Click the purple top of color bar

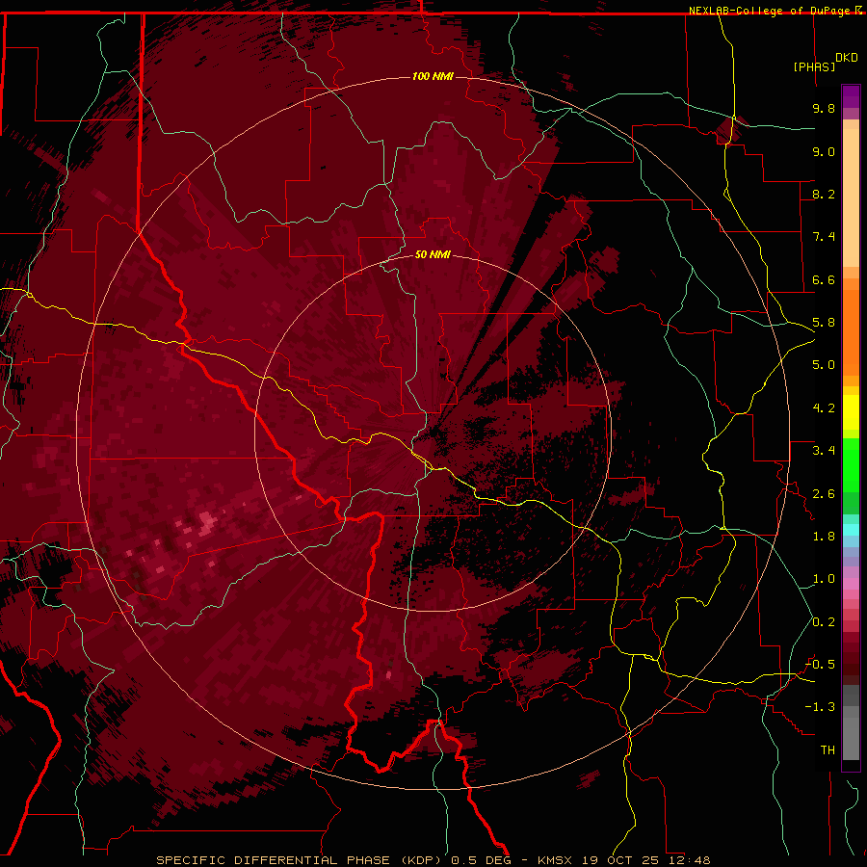click(851, 96)
